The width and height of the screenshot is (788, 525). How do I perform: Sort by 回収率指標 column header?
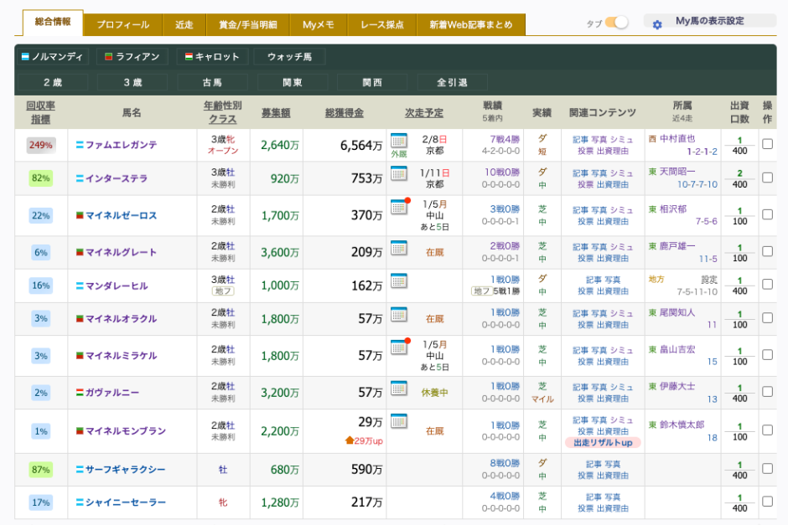tap(41, 113)
